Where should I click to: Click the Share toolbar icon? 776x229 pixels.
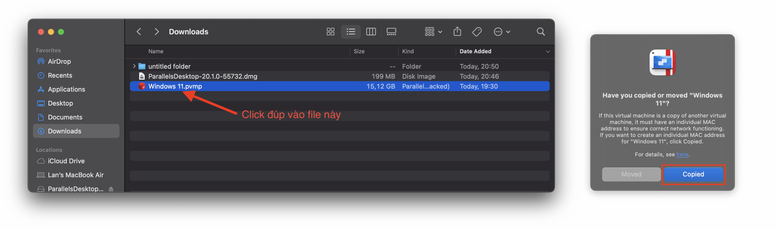click(x=457, y=32)
